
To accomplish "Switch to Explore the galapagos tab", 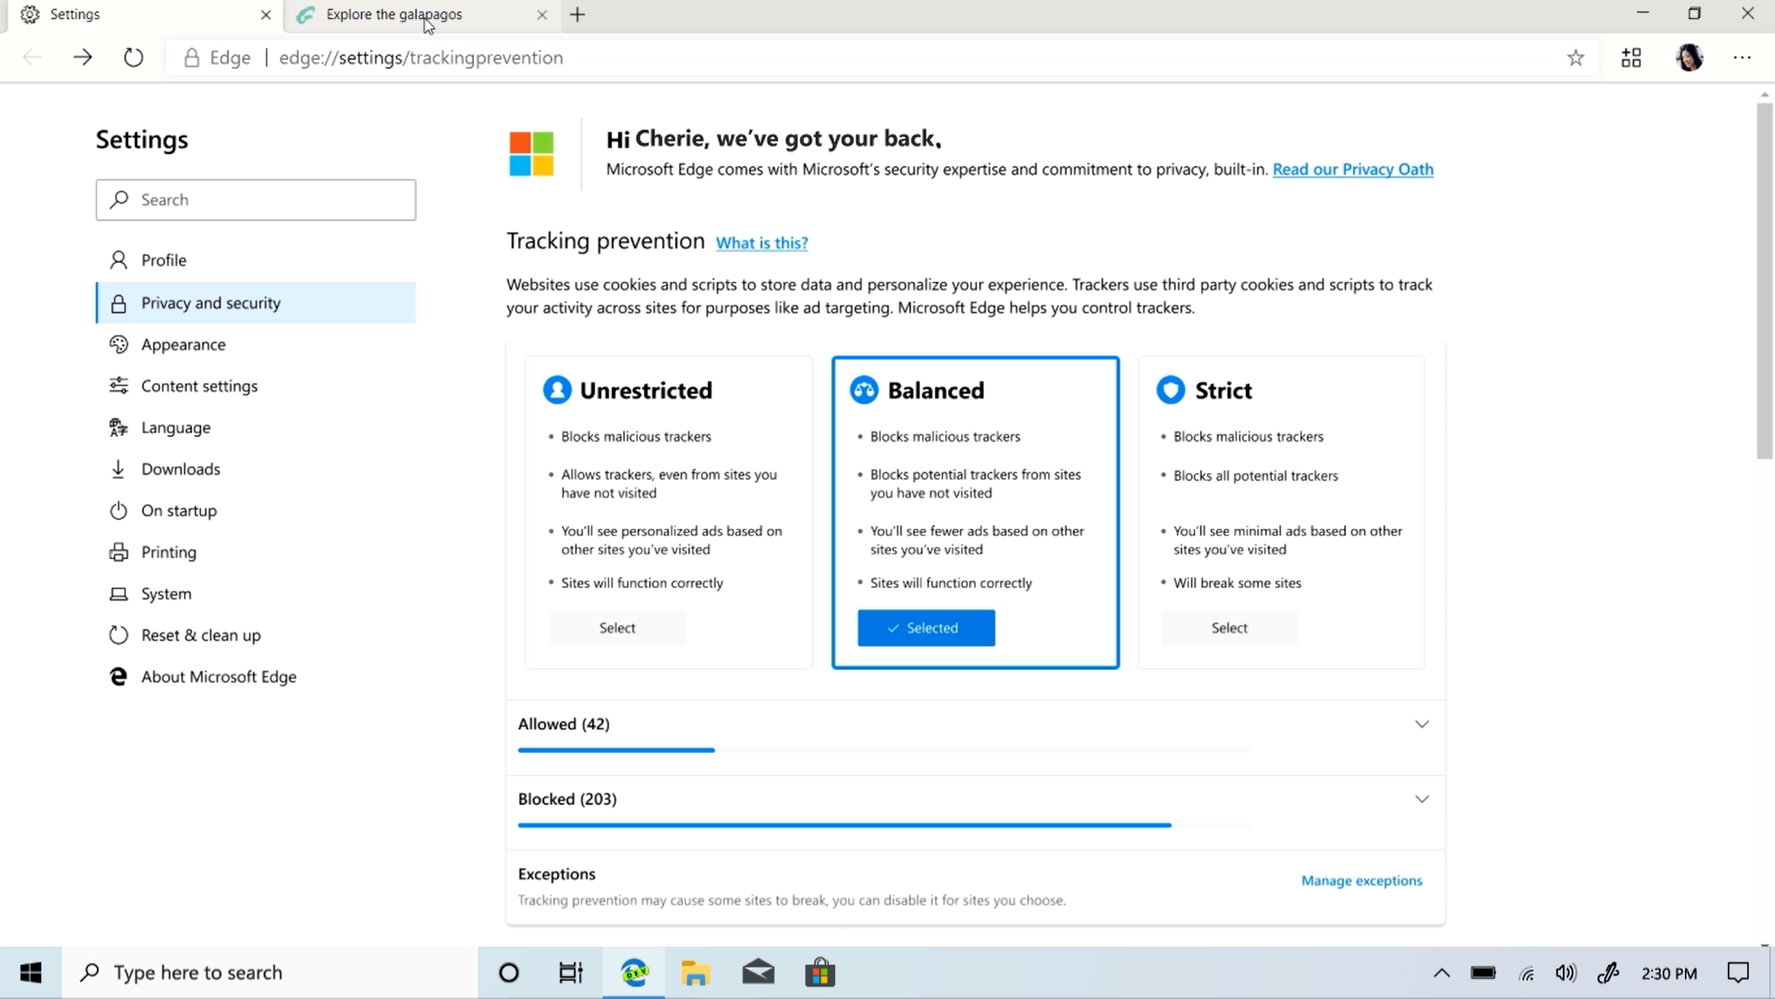I will [394, 14].
